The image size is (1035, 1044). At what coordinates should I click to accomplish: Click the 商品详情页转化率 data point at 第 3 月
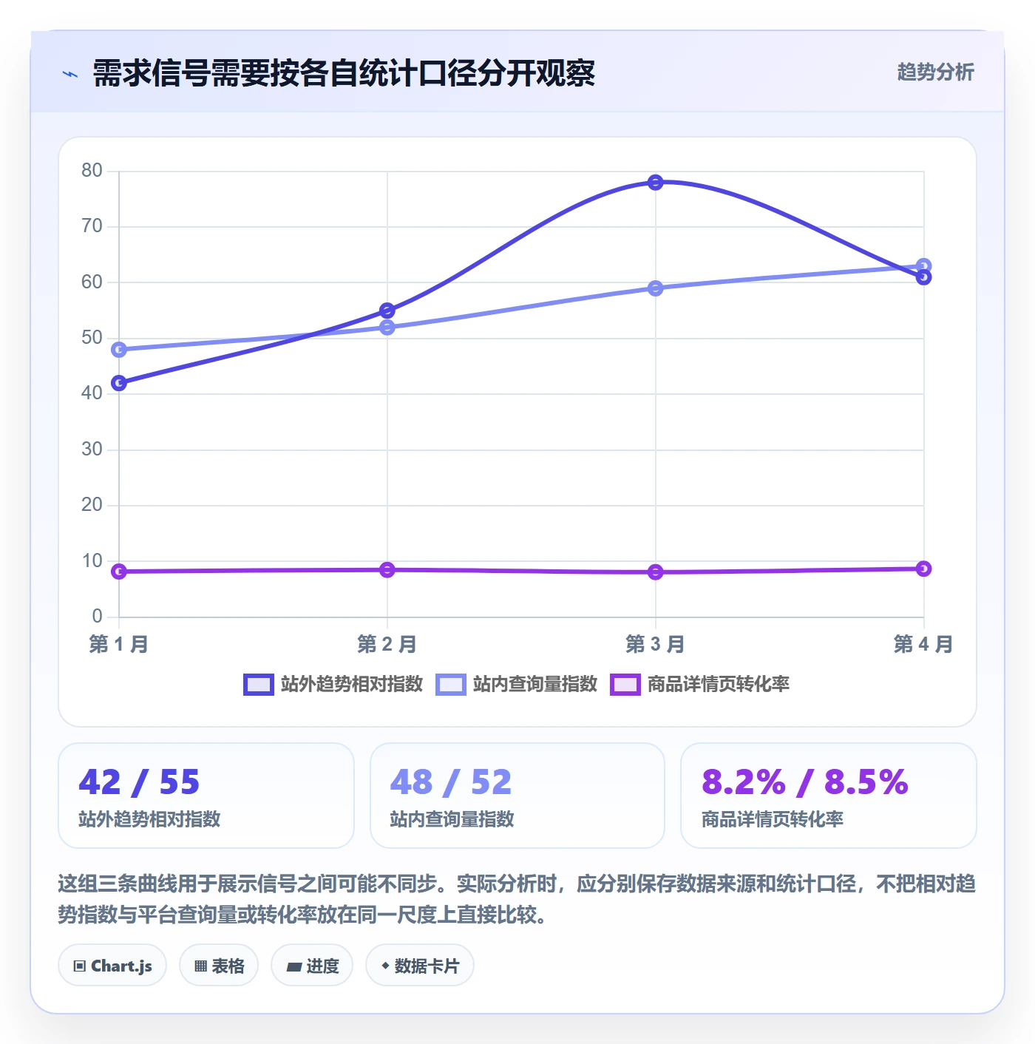tap(655, 572)
